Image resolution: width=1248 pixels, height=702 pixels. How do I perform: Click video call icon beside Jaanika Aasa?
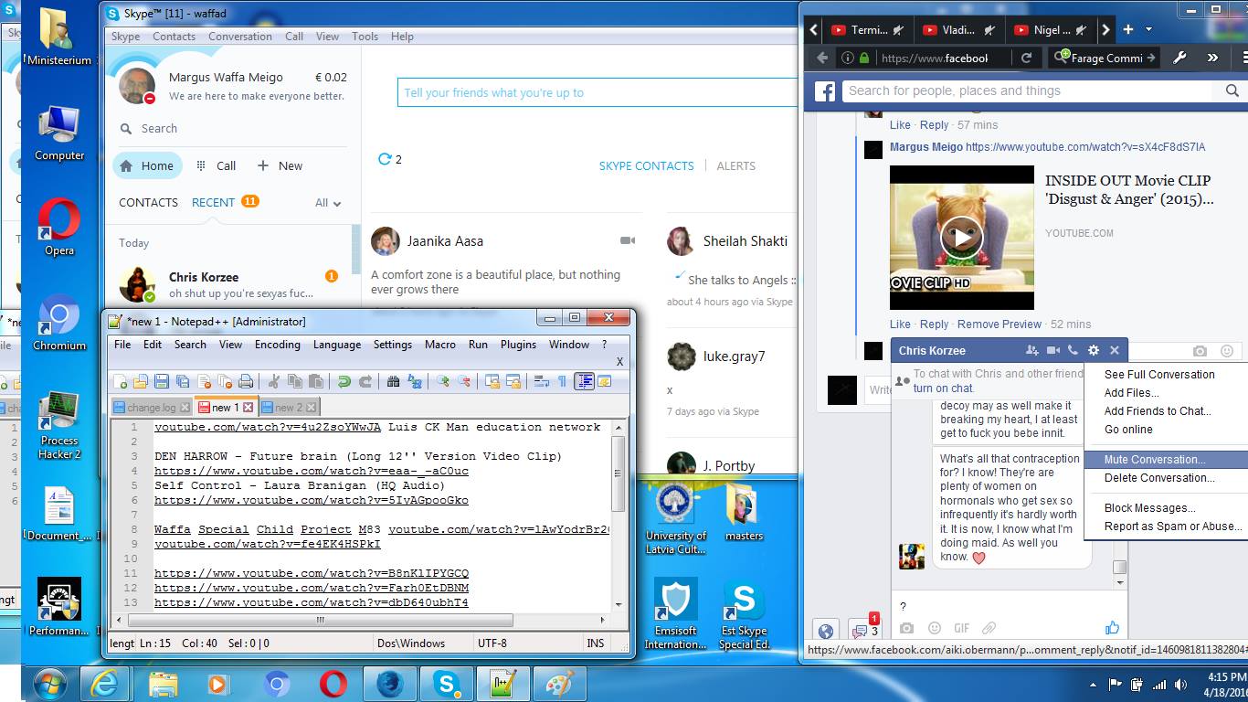pos(628,240)
